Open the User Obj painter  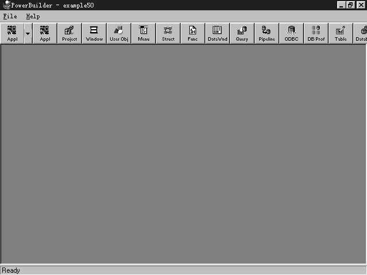(119, 33)
